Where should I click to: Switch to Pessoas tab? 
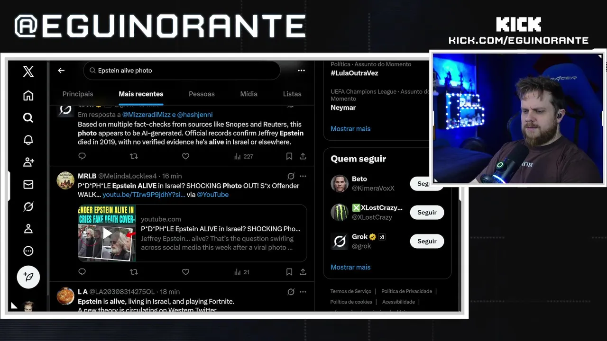click(x=202, y=94)
